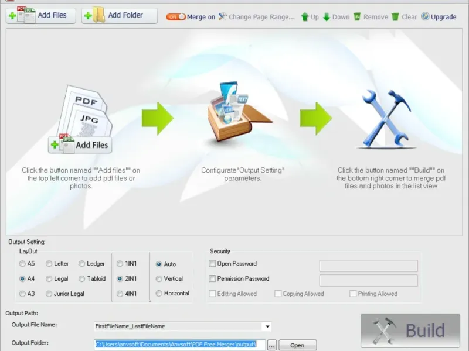
Task: Click the Add Folder toolbar button
Action: pyautogui.click(x=120, y=16)
